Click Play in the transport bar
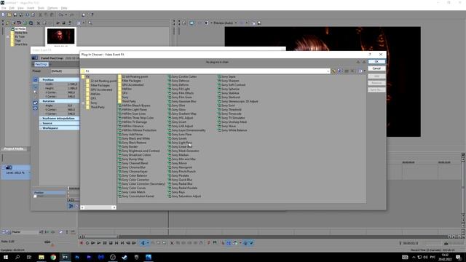 click(99, 243)
